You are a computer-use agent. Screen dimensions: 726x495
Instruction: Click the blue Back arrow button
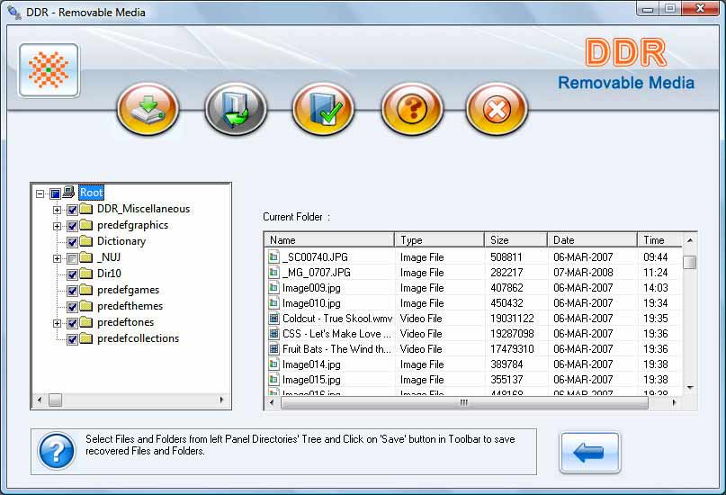tap(589, 453)
